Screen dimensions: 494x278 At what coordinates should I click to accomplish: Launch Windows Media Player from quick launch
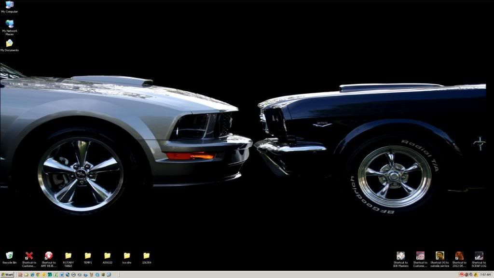click(73, 275)
